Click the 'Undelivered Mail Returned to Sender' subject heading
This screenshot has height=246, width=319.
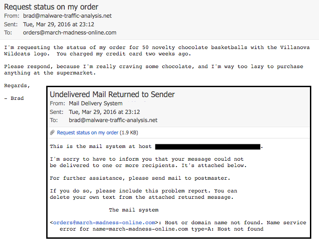(x=112, y=94)
